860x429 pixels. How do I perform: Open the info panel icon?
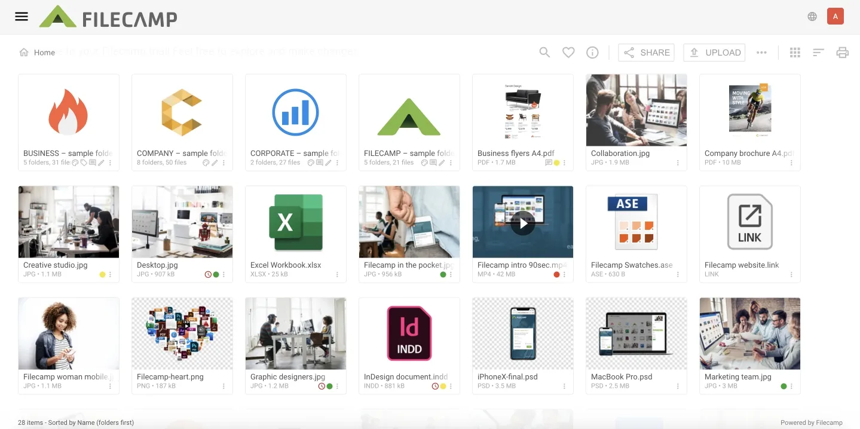pos(592,53)
